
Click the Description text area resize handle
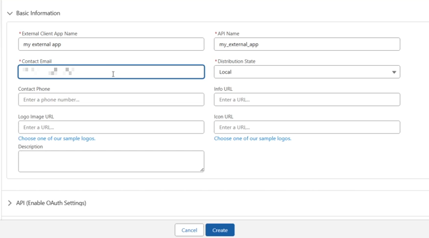(x=202, y=170)
